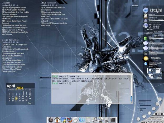Click the CPU icon in the system monitor
Screen dimensions: 164x123
146,21
